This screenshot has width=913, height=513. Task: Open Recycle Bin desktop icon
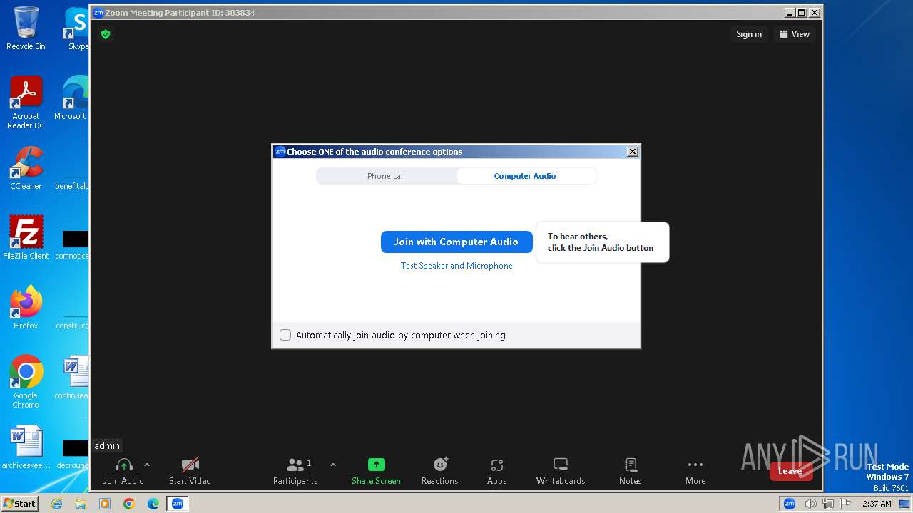click(26, 28)
